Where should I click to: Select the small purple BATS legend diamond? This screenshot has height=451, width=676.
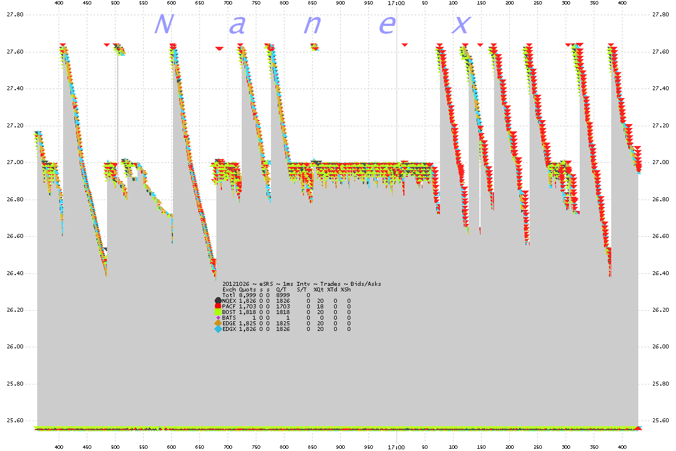click(x=218, y=318)
